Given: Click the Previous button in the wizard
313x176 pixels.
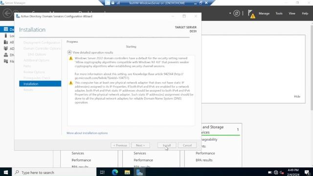Looking at the screenshot, I should 120,145.
